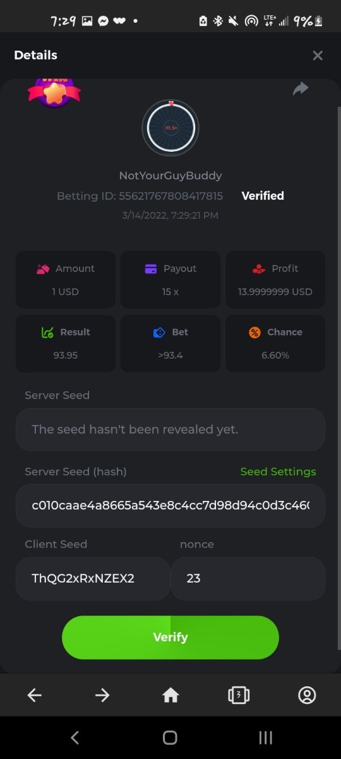Tap the NotYourGuyBuddy username
The image size is (341, 759).
(170, 176)
